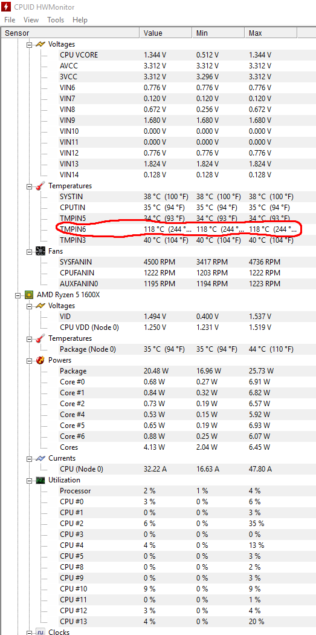Click the Currents wave icon
The image size is (316, 635).
40,458
